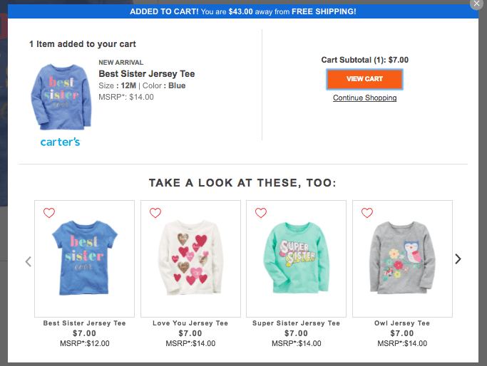Open recommended Best Sister Jersey Tee name link

[x=84, y=323]
